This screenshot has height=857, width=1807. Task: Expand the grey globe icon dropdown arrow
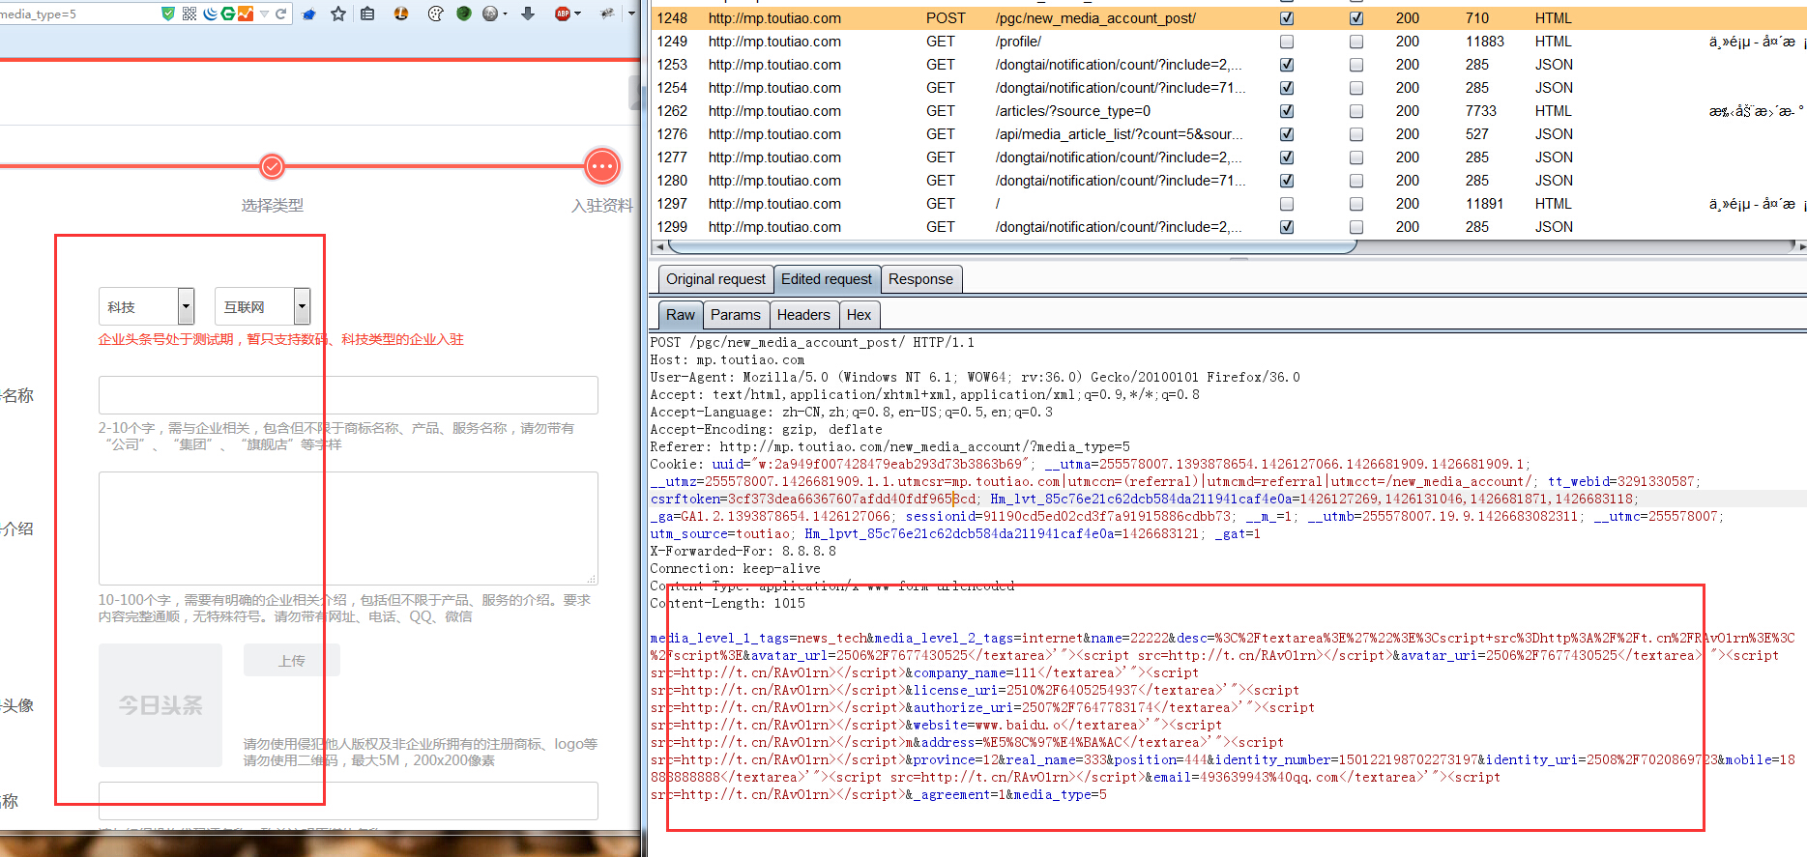[504, 14]
